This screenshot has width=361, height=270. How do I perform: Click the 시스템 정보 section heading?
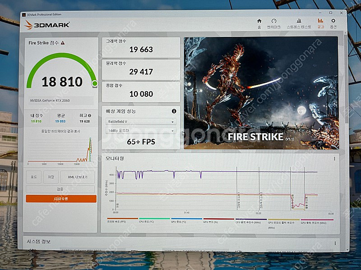point(38,242)
